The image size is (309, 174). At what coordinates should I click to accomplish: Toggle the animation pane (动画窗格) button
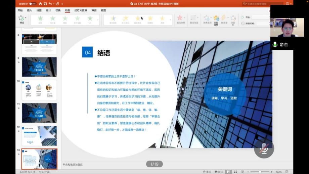[x=216, y=20]
